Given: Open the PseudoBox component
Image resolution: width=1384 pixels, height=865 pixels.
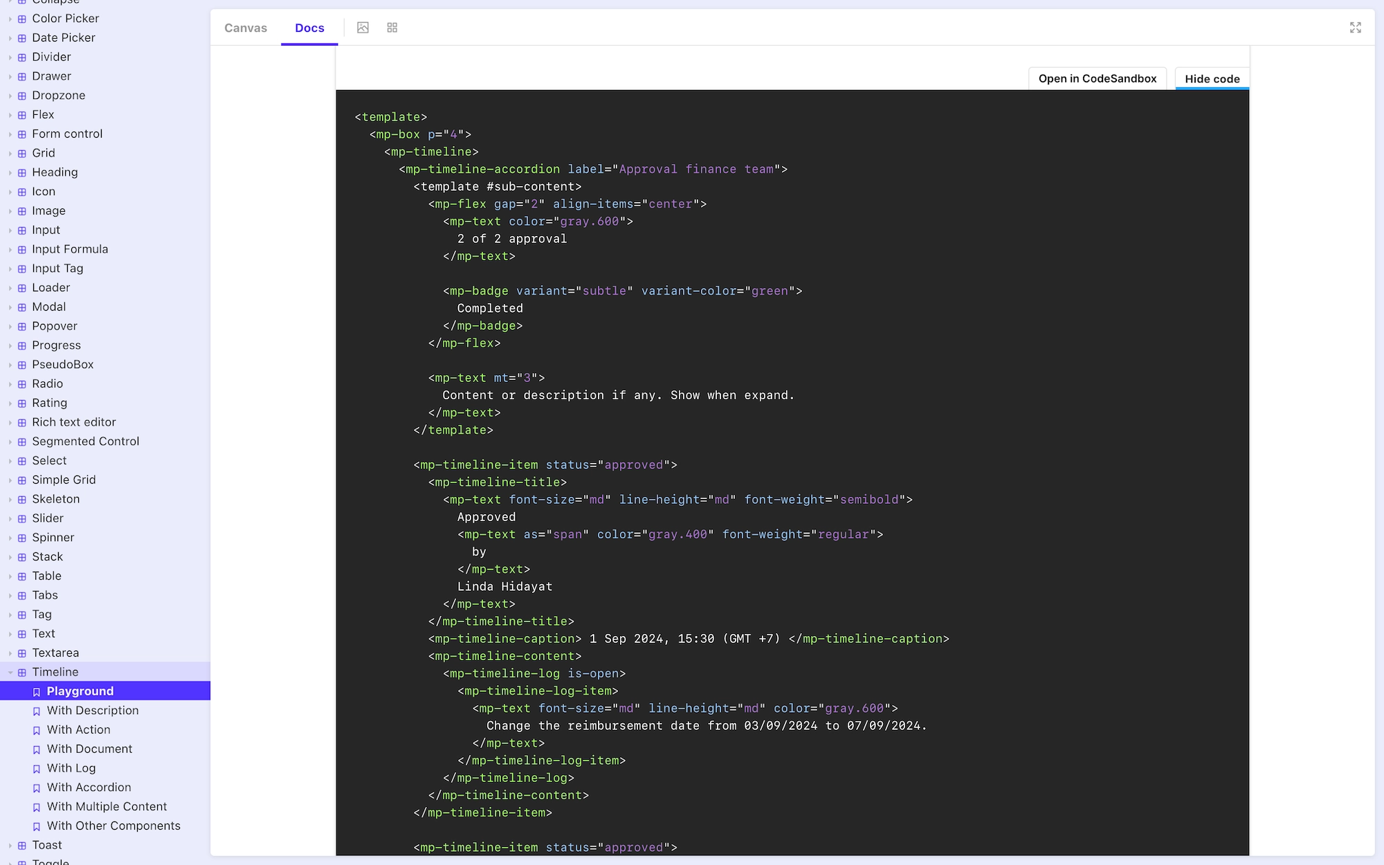Looking at the screenshot, I should [x=63, y=365].
